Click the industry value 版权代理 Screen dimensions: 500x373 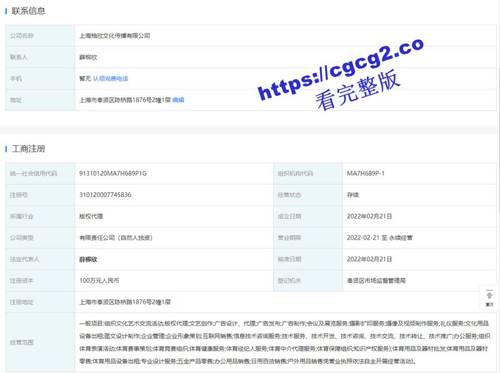(90, 217)
